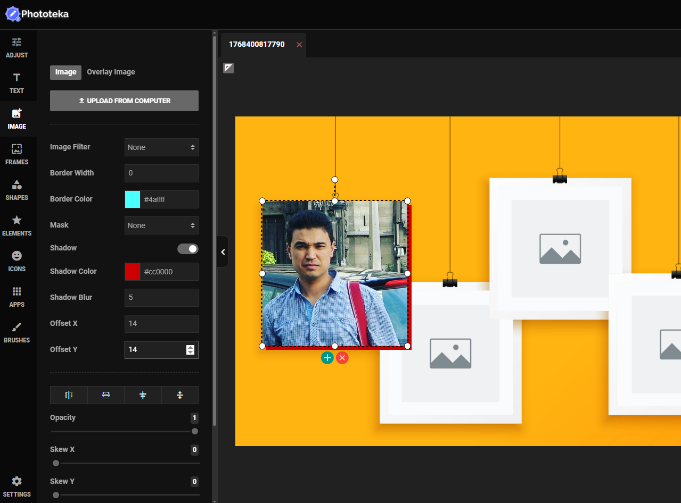Expand the Image Filter dropdown
This screenshot has height=503, width=681.
coord(161,147)
